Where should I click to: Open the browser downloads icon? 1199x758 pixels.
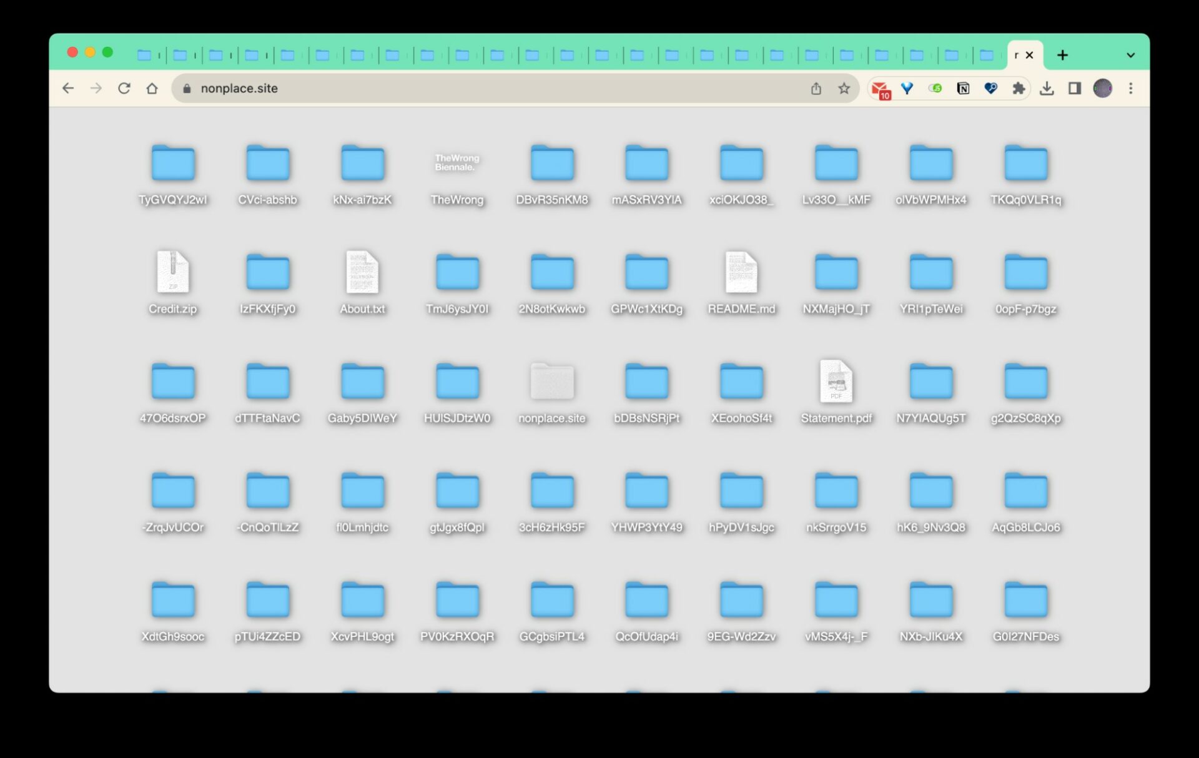[x=1047, y=89]
